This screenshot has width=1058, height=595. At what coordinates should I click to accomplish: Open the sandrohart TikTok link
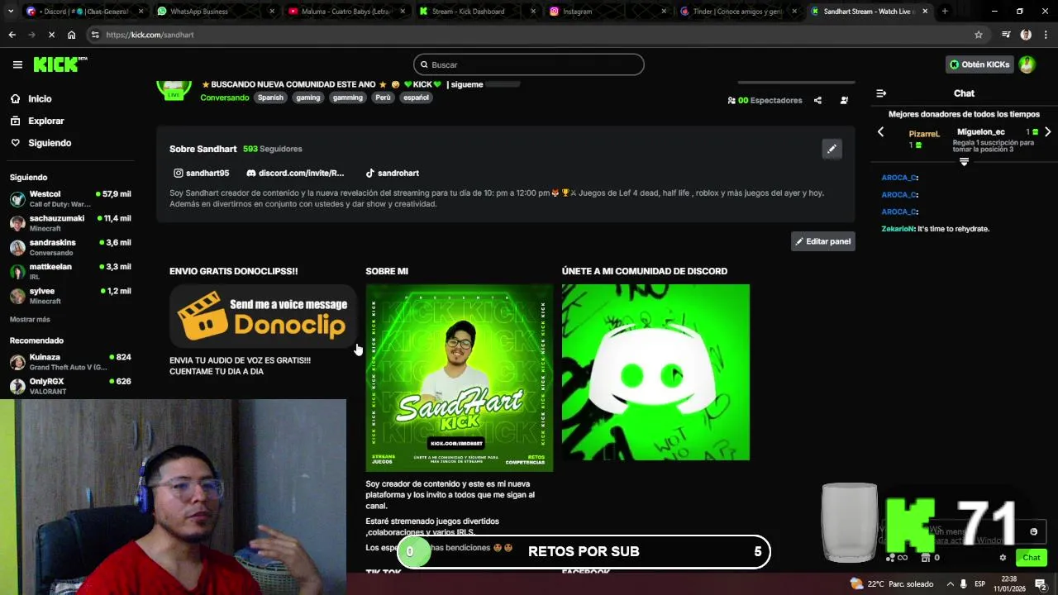point(392,173)
